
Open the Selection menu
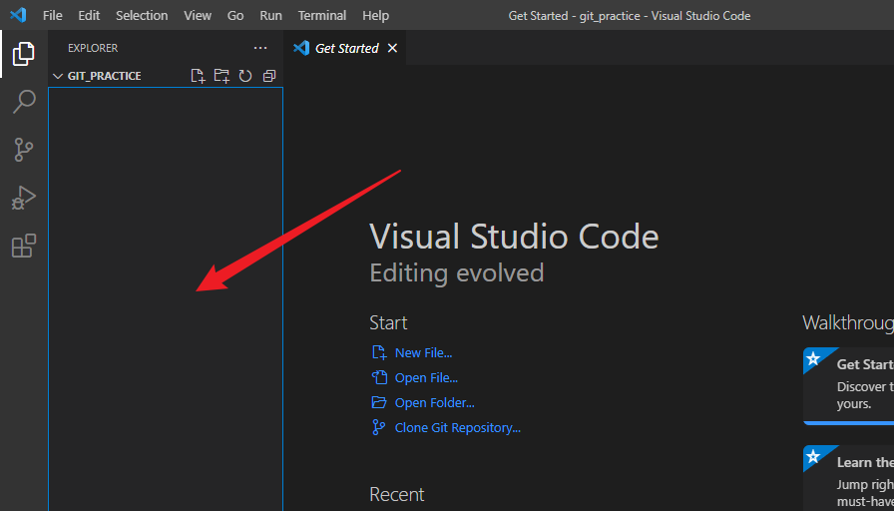(x=142, y=15)
